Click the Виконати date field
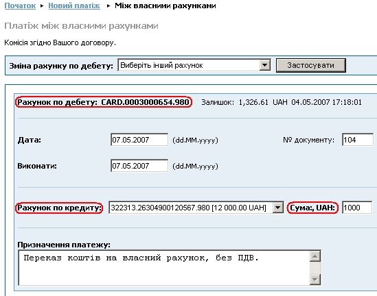The image size is (377, 296). pos(139,166)
